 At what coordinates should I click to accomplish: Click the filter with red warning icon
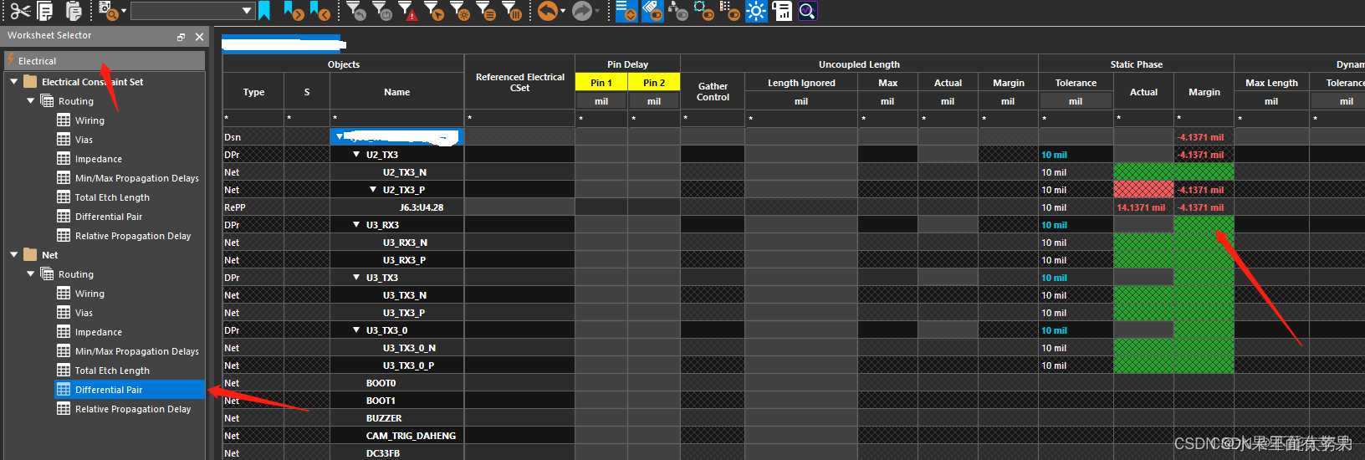pos(407,11)
